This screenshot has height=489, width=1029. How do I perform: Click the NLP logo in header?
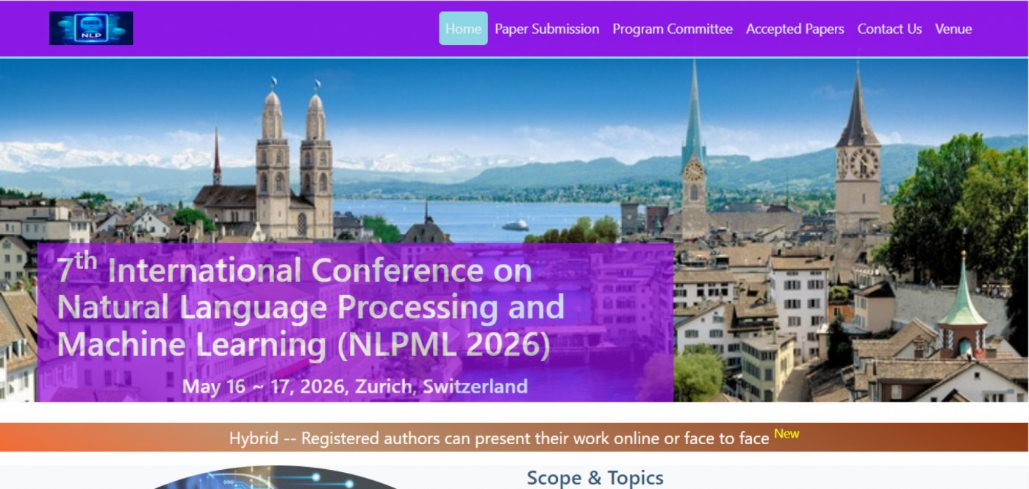tap(91, 28)
